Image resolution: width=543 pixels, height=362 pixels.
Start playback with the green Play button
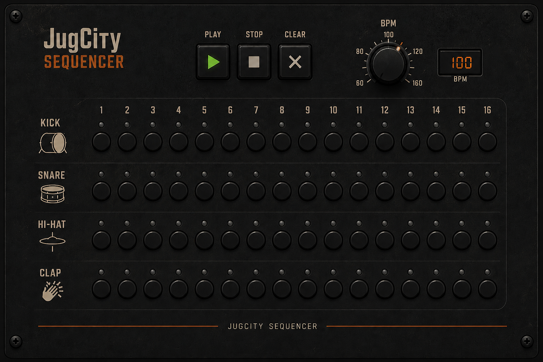(x=213, y=62)
